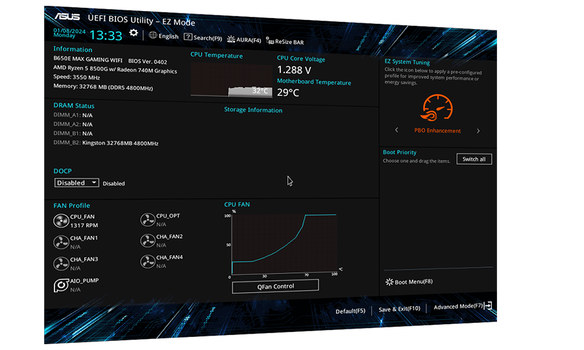Image resolution: width=584 pixels, height=350 pixels.
Task: Select the CHA_FAN2 fan icon
Action: 147,240
